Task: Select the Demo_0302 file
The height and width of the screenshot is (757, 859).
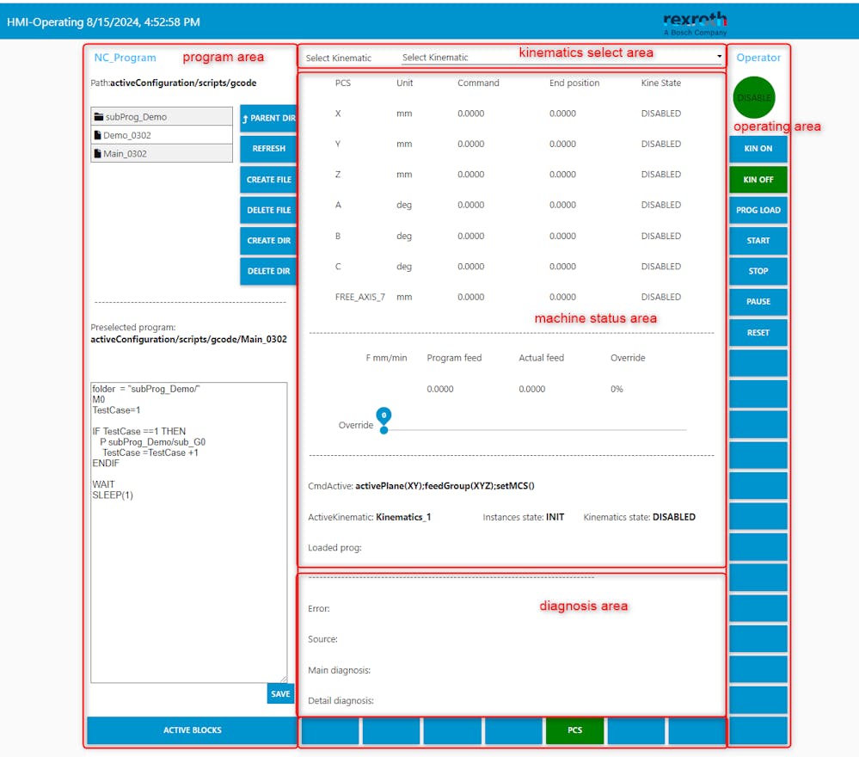Action: point(162,135)
